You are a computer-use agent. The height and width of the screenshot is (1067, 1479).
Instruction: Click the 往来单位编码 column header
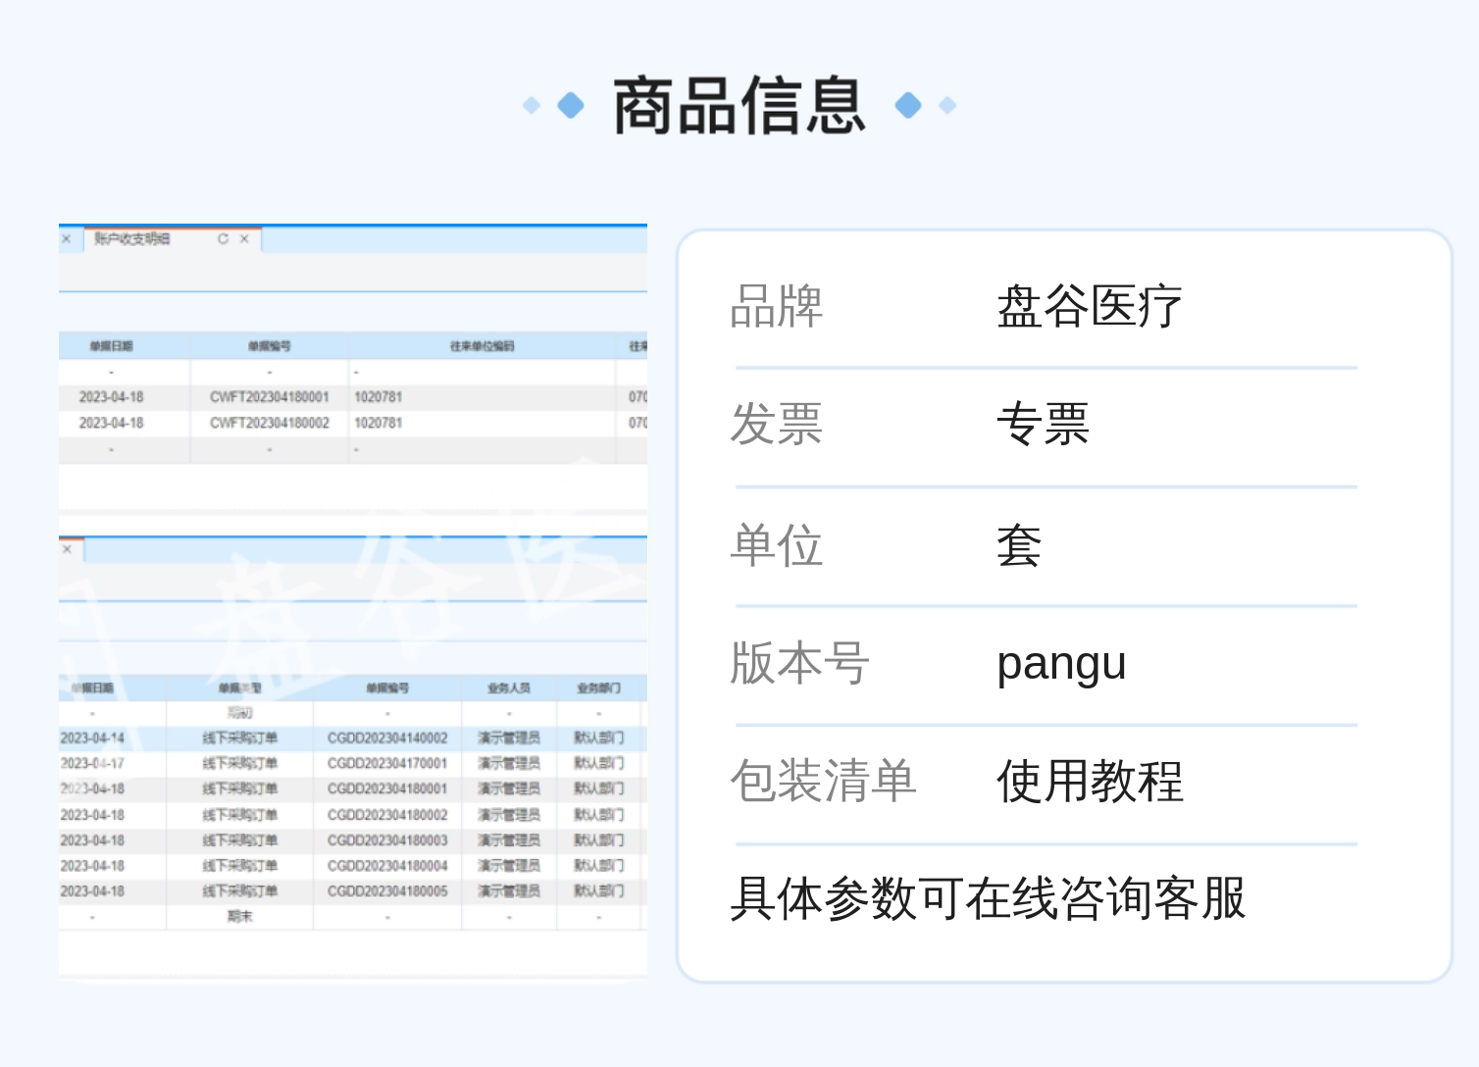(482, 346)
